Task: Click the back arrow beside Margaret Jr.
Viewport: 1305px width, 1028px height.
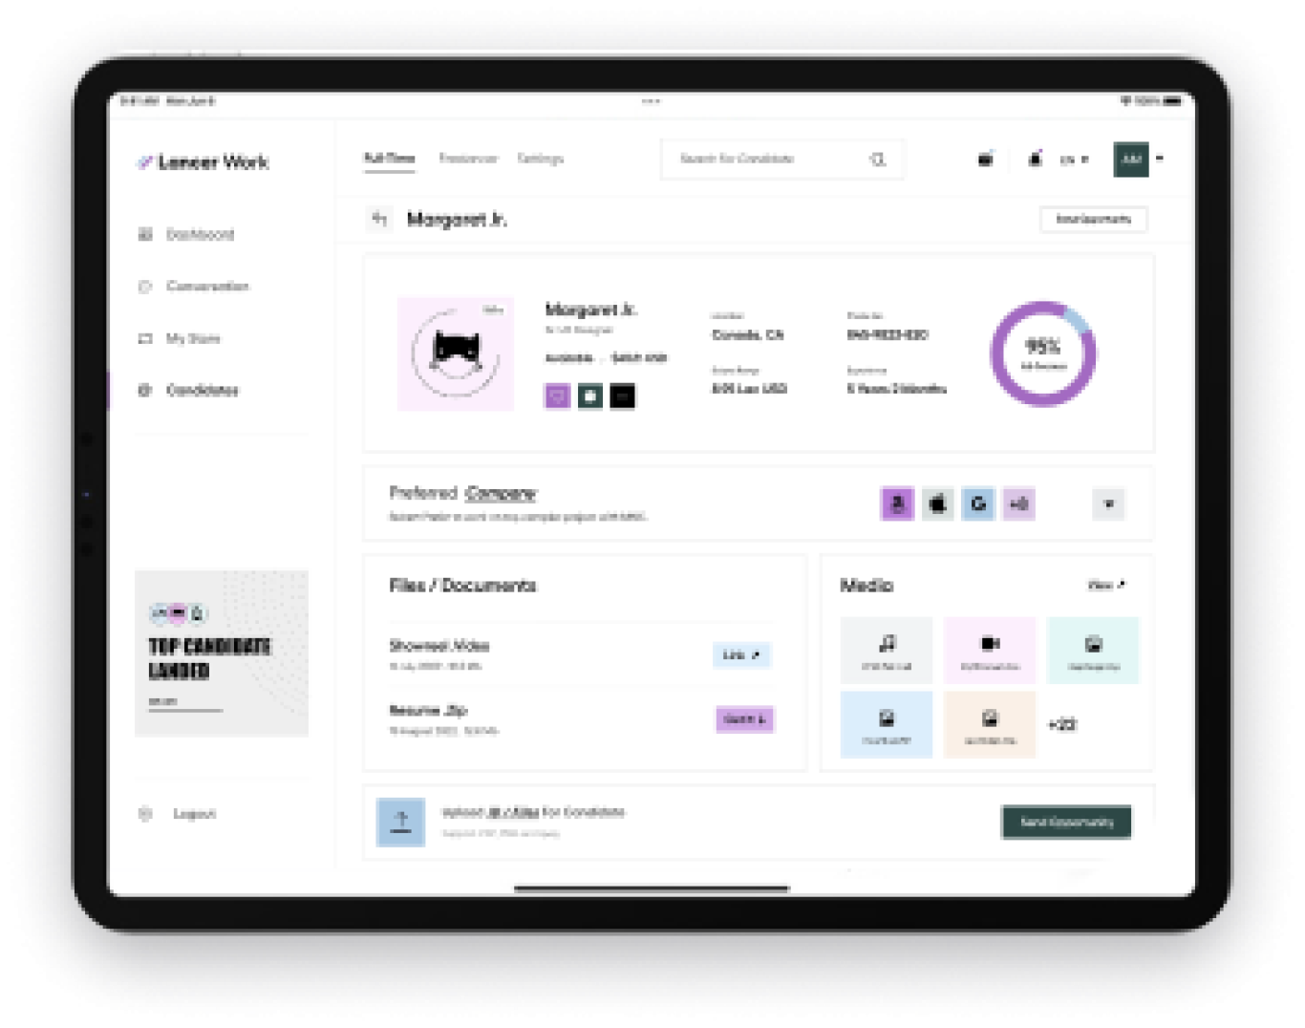Action: (x=379, y=220)
